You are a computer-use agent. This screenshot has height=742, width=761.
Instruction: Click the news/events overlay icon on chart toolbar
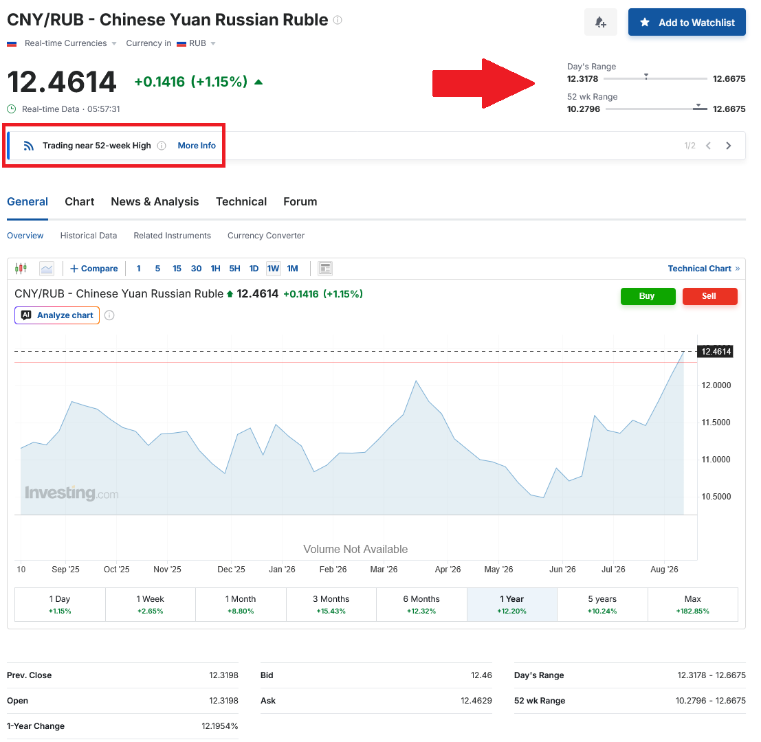click(x=325, y=268)
